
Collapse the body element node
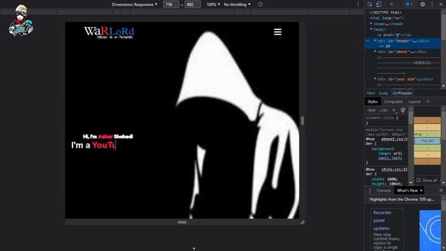tap(371, 29)
